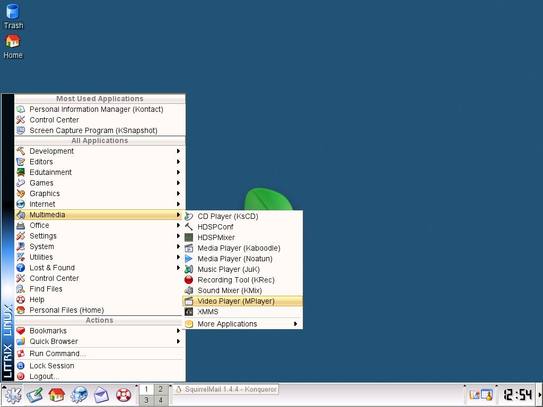Open the System menu category
The height and width of the screenshot is (407, 543).
click(x=99, y=246)
